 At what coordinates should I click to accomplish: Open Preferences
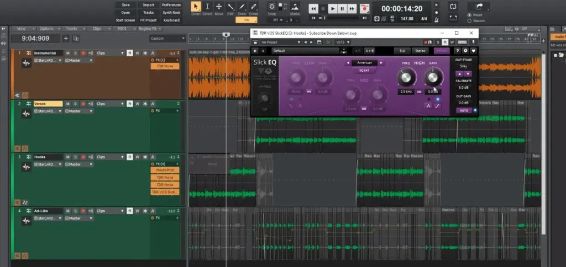point(171,5)
